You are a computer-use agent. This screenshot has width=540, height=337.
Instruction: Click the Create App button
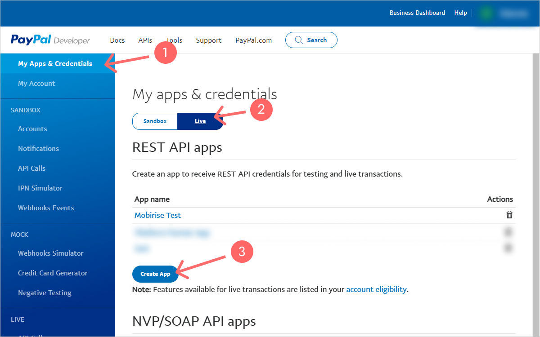[x=155, y=274]
